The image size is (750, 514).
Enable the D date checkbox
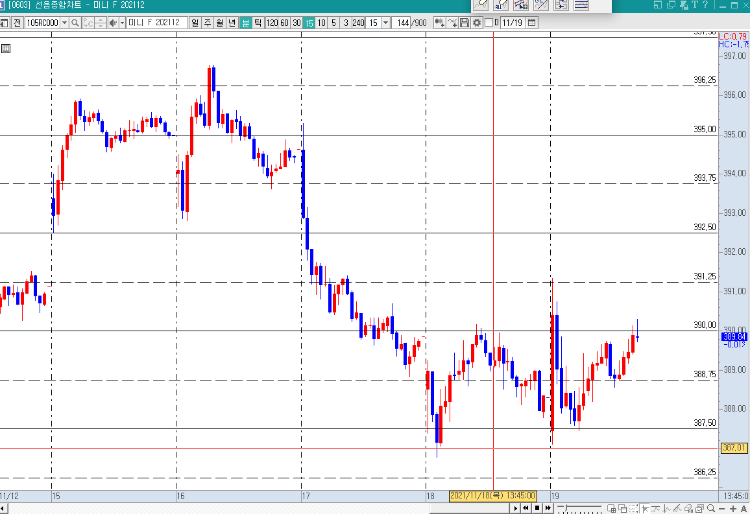489,23
